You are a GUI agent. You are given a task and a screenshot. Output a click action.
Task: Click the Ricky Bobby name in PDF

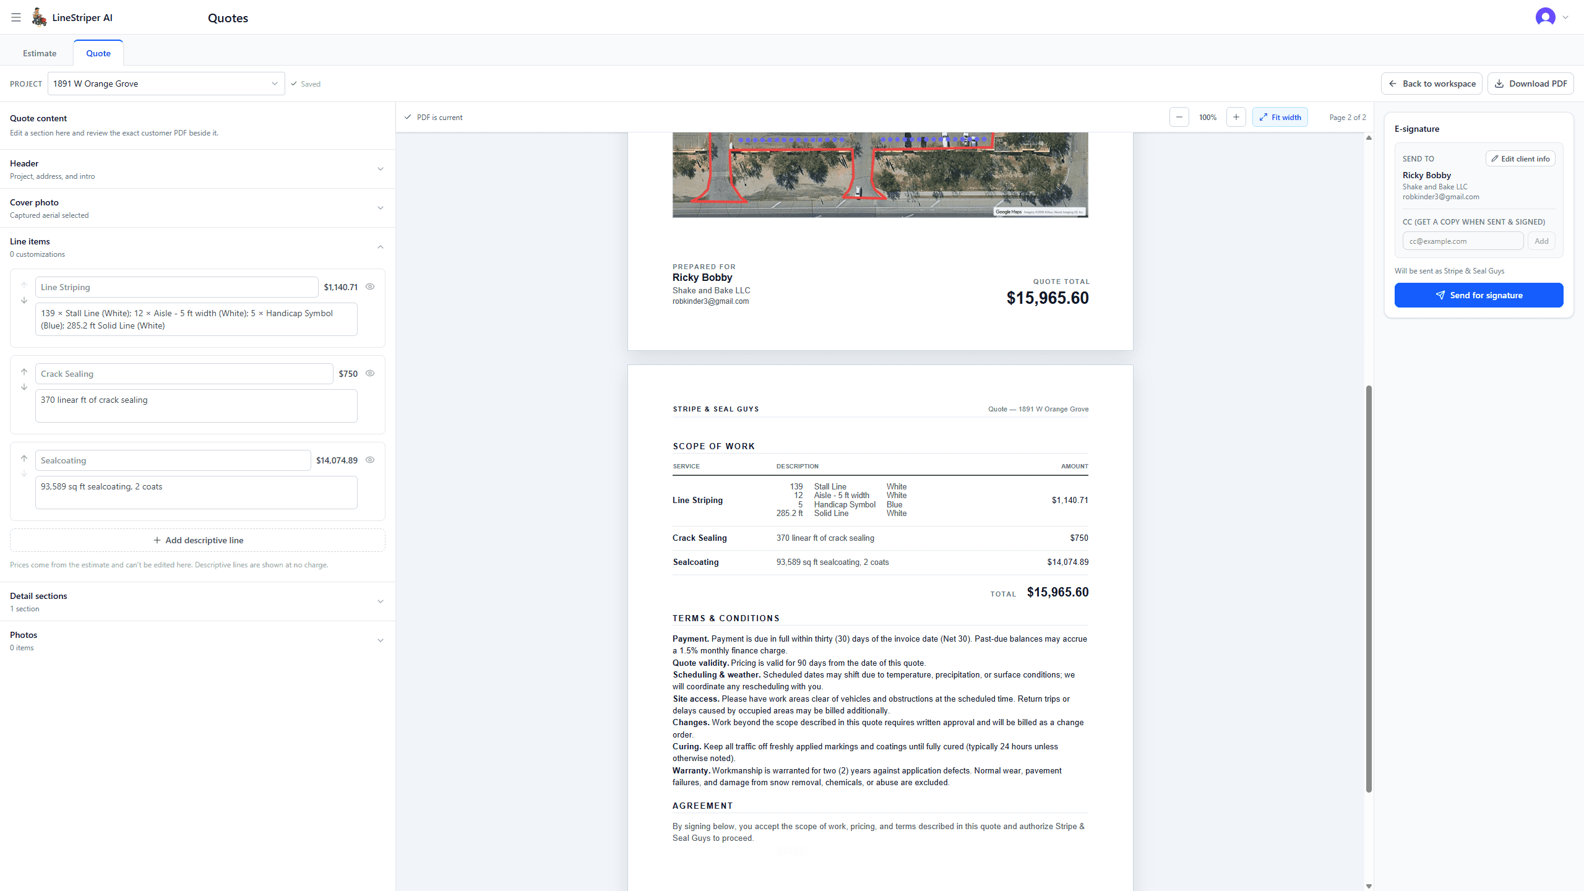coord(702,277)
